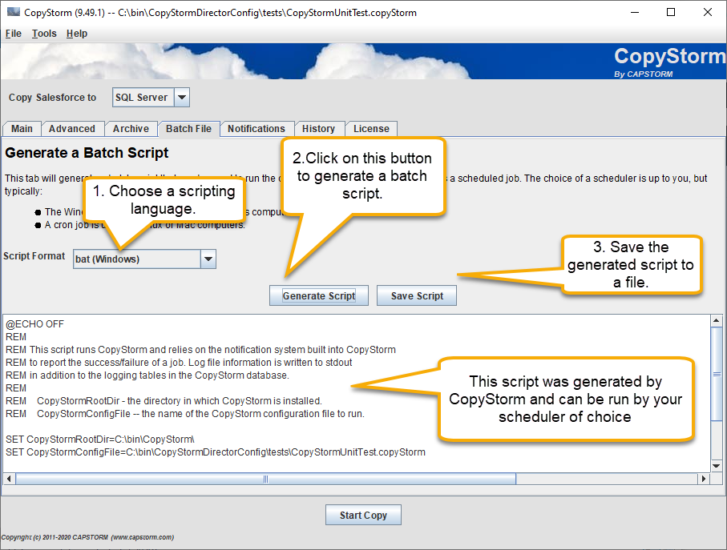This screenshot has height=550, width=727.
Task: Click the CopyStorm title bar app icon
Action: (14, 12)
